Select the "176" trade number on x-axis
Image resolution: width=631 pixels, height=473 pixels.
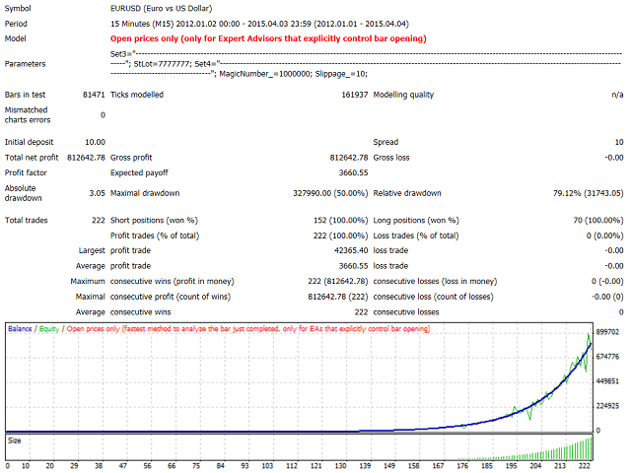pyautogui.click(x=462, y=466)
